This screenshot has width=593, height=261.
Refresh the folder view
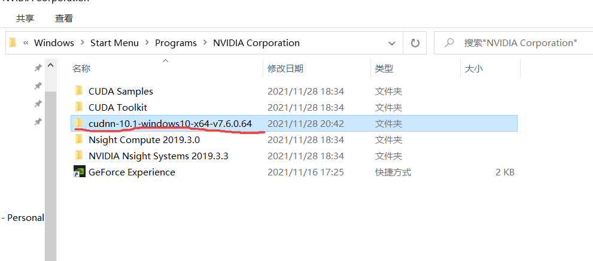[415, 43]
